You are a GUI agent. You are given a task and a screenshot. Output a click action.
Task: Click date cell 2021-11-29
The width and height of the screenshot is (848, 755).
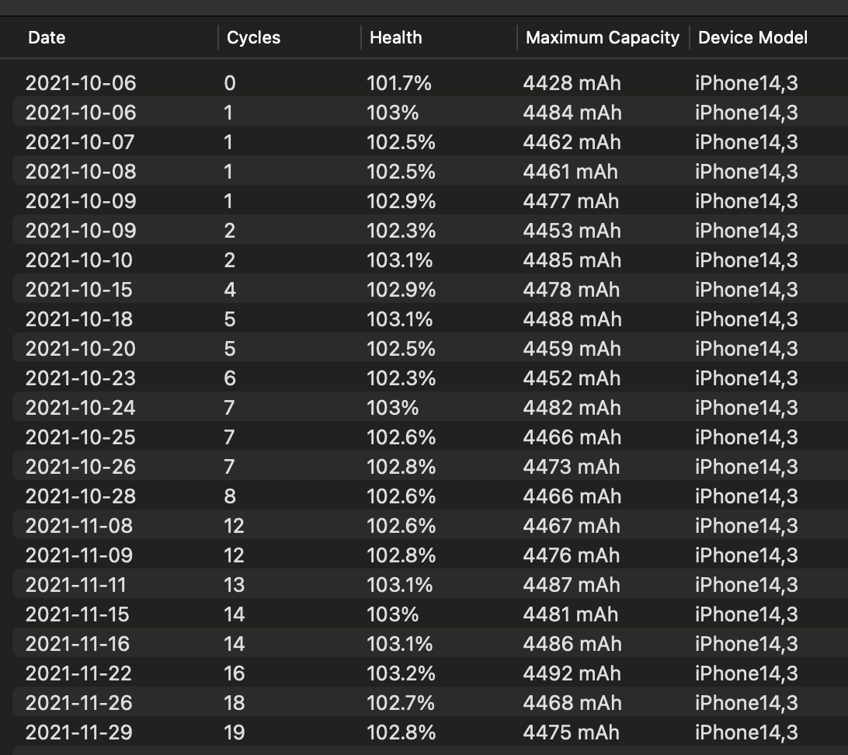[79, 732]
